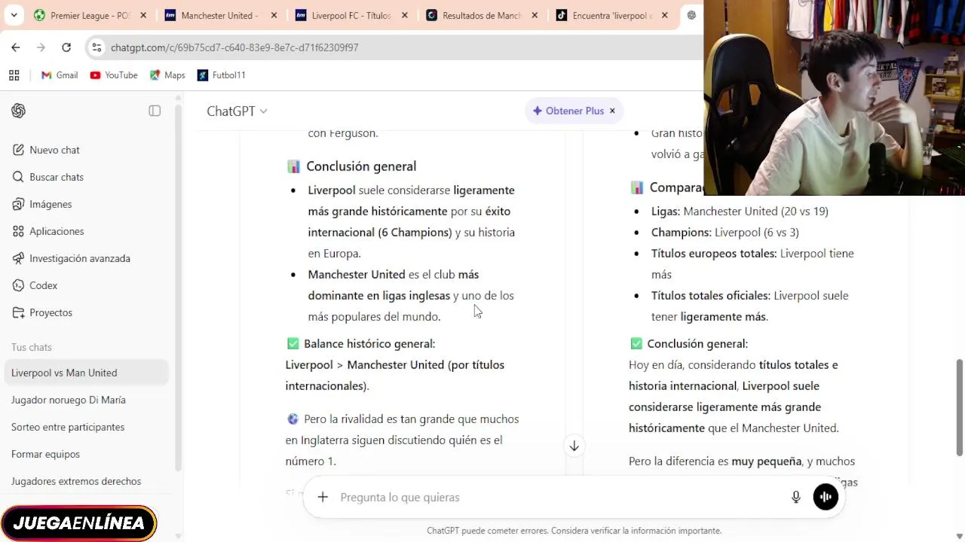
Task: Open the YouTube bookmark
Action: [x=114, y=75]
